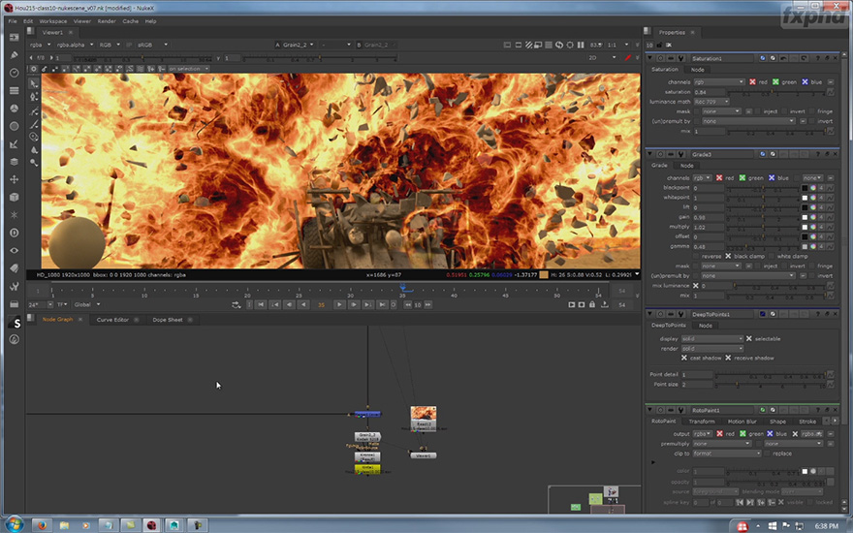
Task: Click the export flipbook icon in timeline
Action: click(x=605, y=304)
